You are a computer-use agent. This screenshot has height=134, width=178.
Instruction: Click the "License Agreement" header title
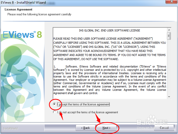pyautogui.click(x=18, y=9)
